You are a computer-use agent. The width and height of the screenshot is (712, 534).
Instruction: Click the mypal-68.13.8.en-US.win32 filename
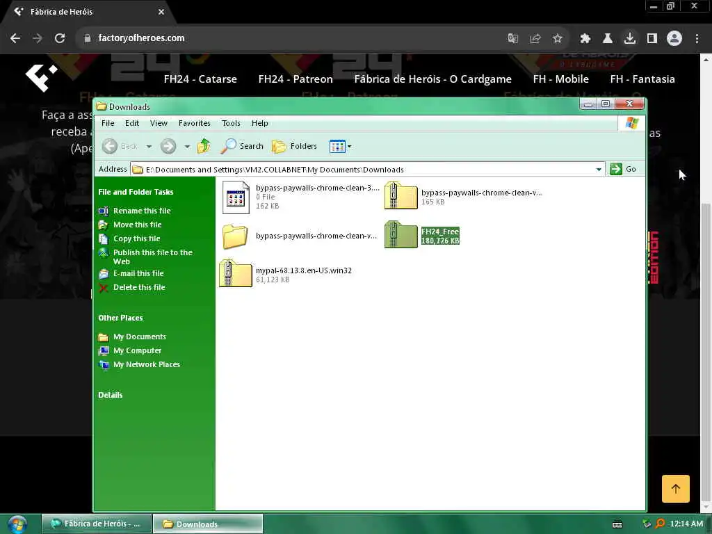pos(304,270)
